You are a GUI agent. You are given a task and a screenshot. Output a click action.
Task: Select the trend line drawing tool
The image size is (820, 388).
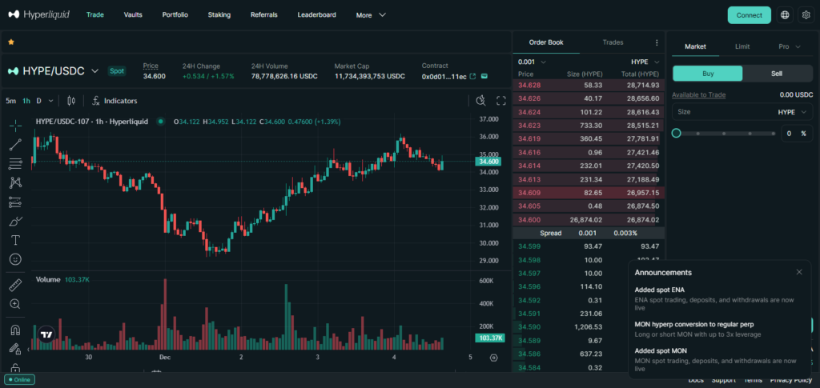click(15, 145)
